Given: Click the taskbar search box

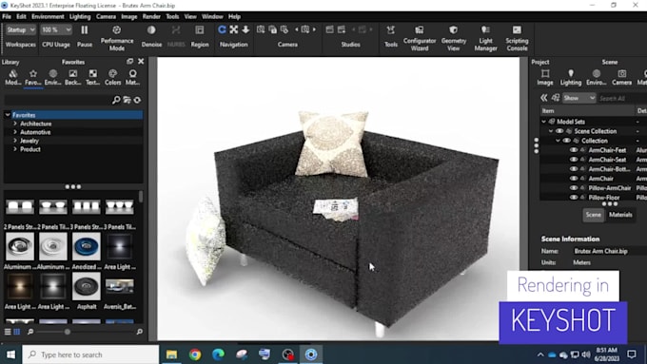Looking at the screenshot, I should coord(90,354).
